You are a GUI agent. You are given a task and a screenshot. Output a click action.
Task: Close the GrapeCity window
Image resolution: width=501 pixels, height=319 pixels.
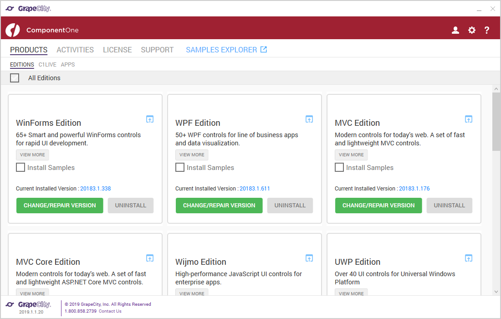[493, 9]
